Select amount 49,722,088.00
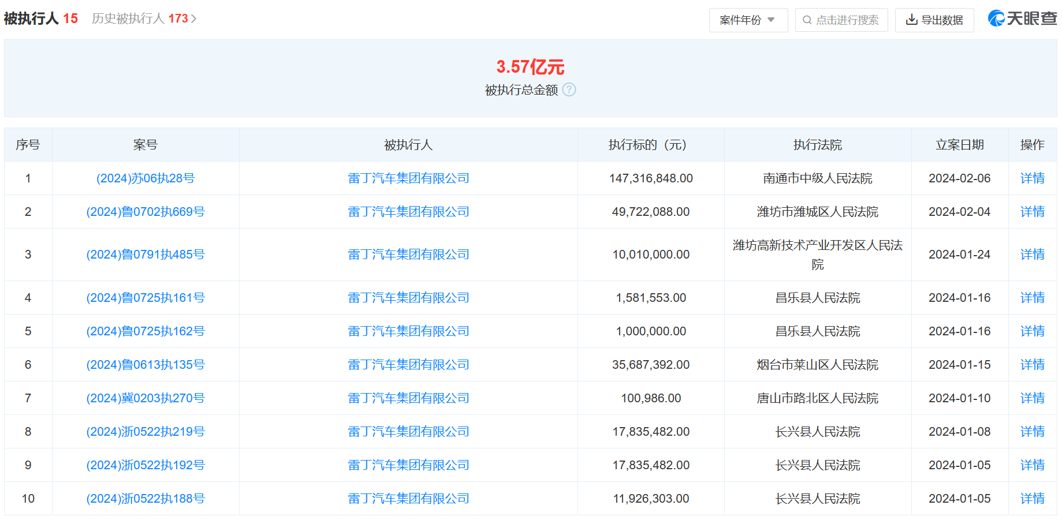Viewport: 1062px width, 520px height. [x=651, y=212]
